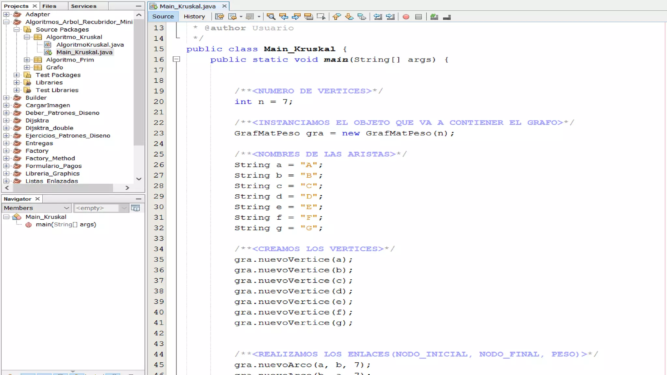
Task: Switch to History view tab
Action: point(194,17)
